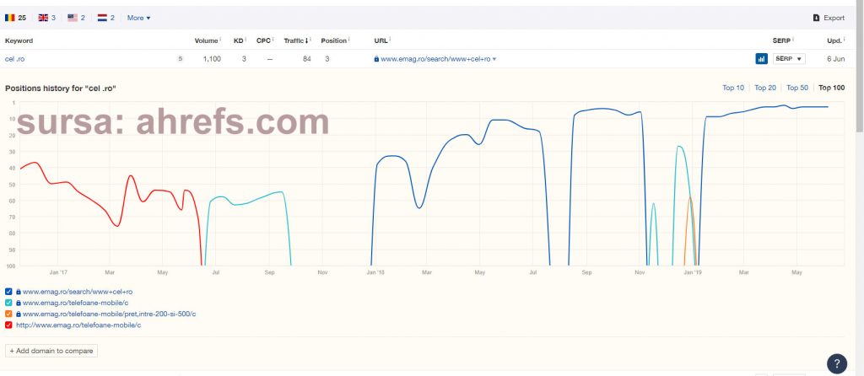The width and height of the screenshot is (864, 376).
Task: Click the info icon next to Volume
Action: coord(220,40)
